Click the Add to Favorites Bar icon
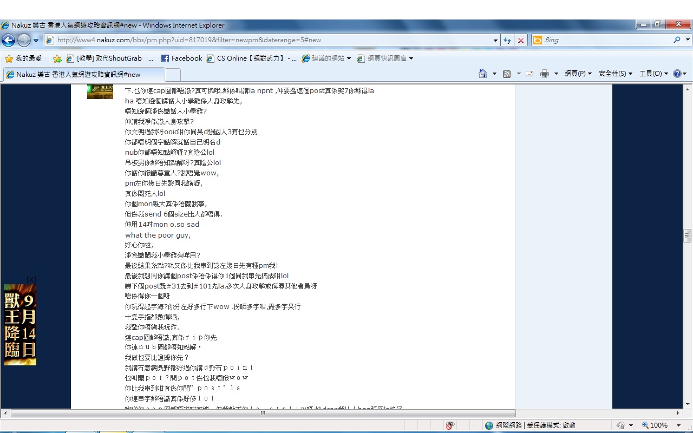This screenshot has height=433, width=693. point(57,58)
